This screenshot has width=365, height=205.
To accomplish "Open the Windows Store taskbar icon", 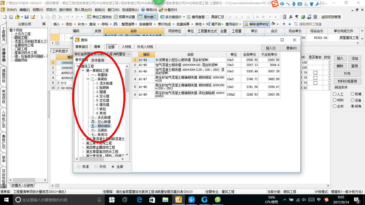I will tap(152, 199).
